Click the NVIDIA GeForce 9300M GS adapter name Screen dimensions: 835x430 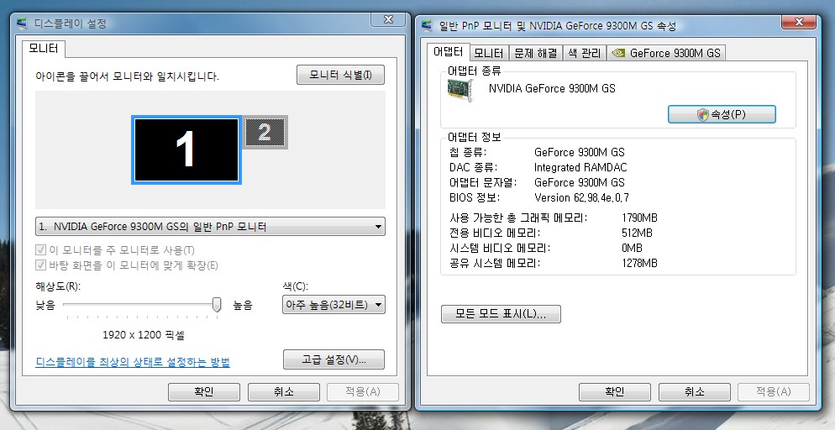pos(552,88)
